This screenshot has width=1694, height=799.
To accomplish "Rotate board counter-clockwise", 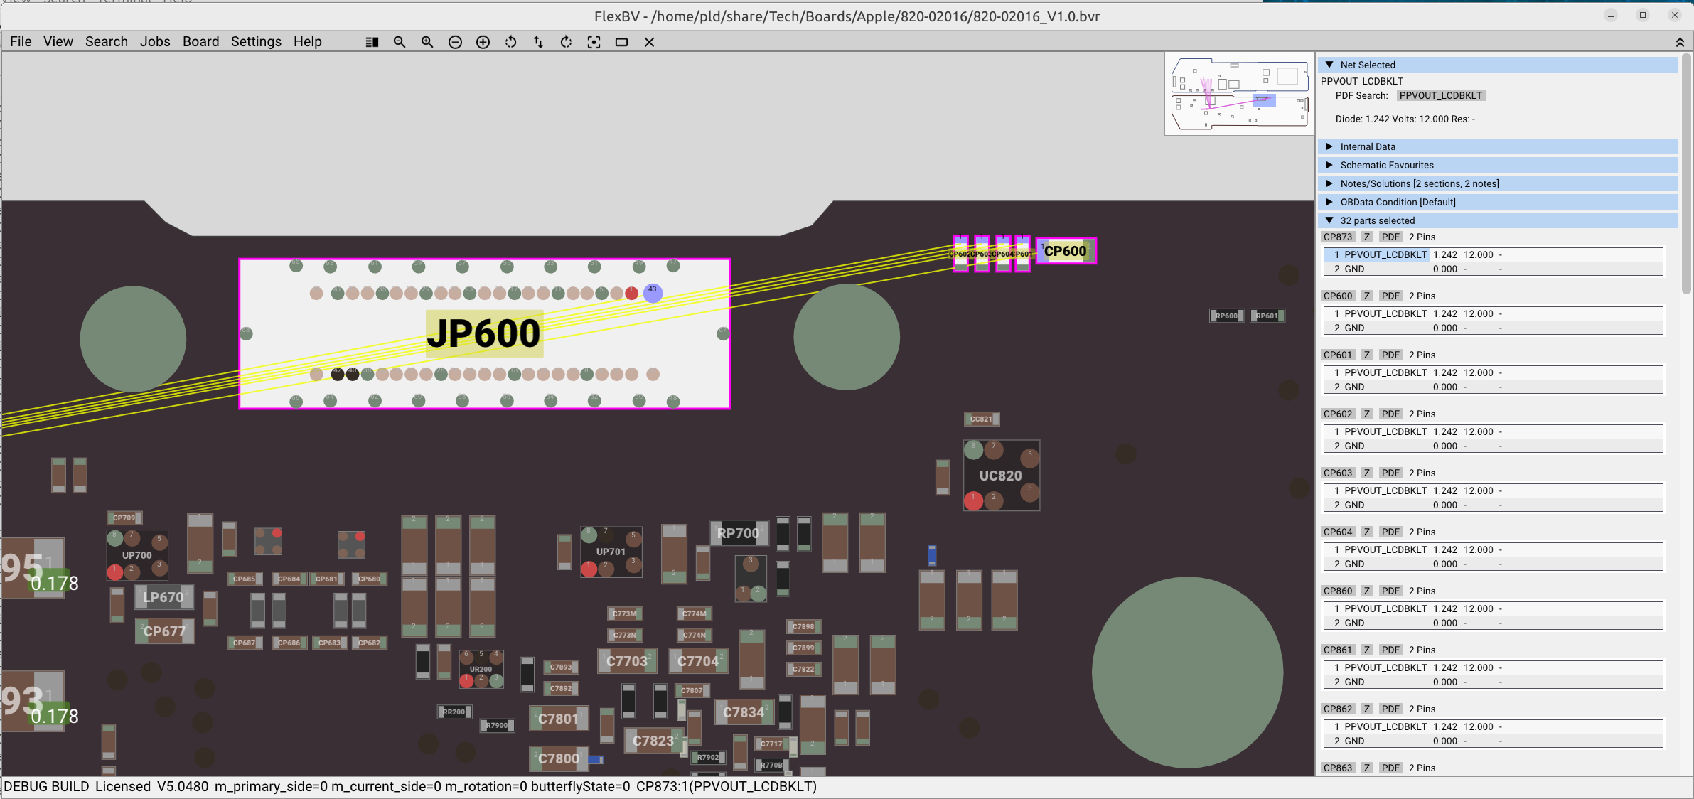I will pos(510,43).
